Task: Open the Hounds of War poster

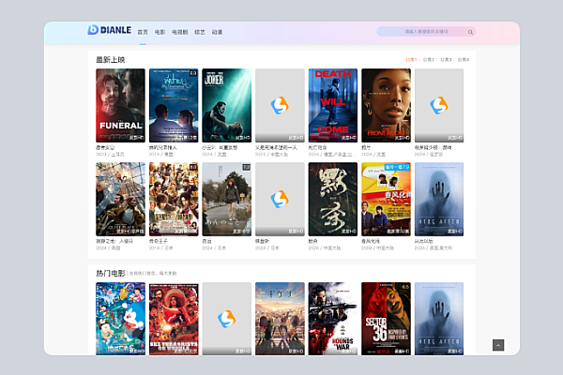Action: click(x=333, y=319)
